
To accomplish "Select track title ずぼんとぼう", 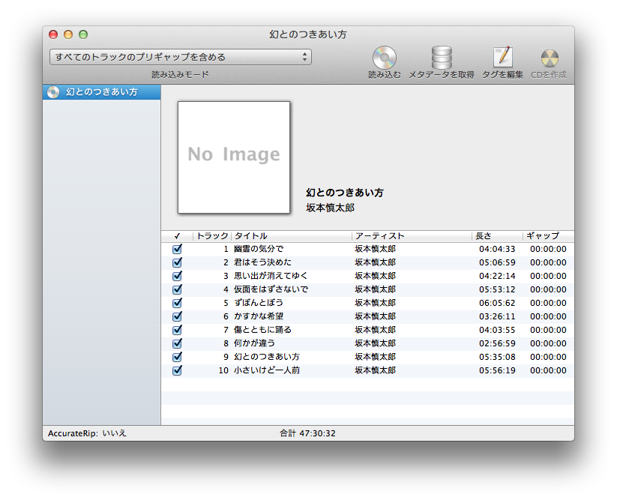I will coord(259,303).
